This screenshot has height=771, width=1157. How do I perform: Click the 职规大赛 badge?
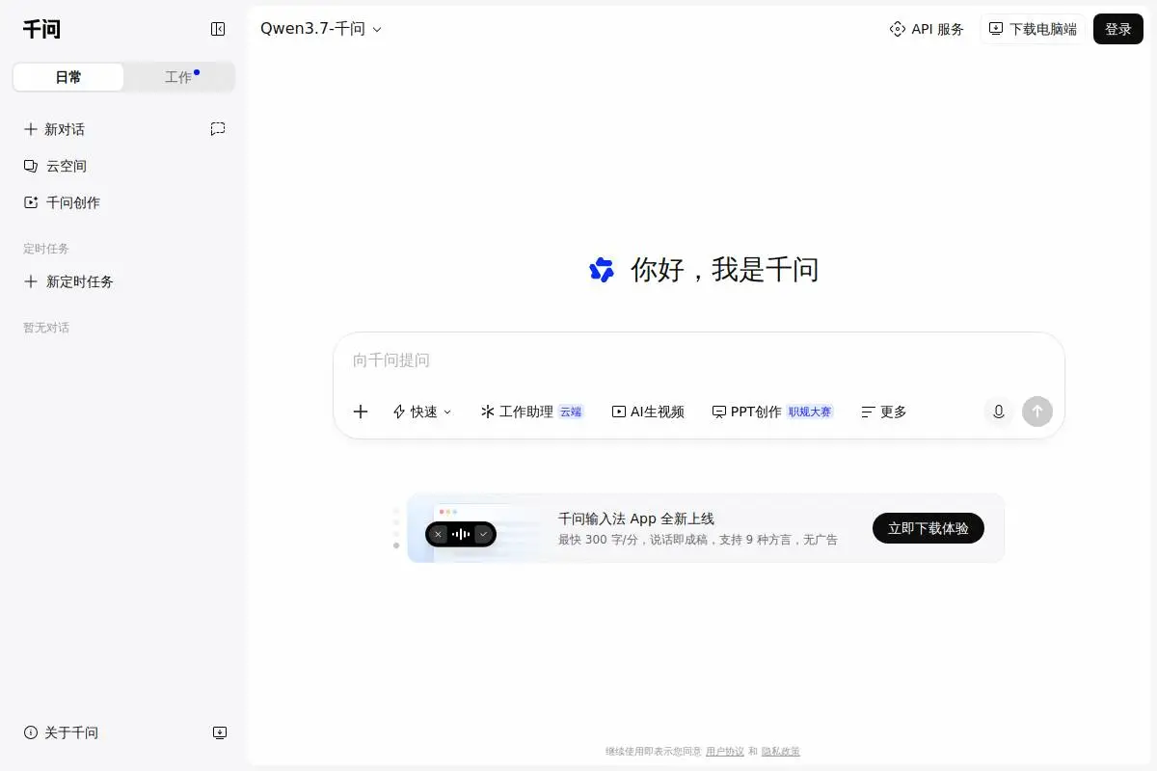pos(810,412)
